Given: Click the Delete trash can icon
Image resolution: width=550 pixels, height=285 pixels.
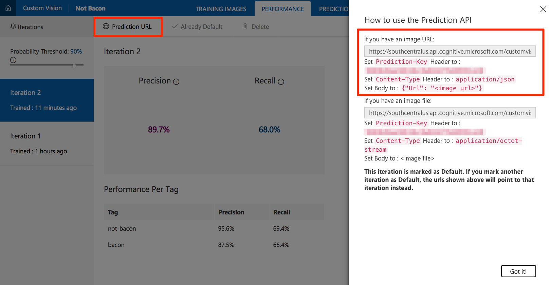Looking at the screenshot, I should pos(245,26).
